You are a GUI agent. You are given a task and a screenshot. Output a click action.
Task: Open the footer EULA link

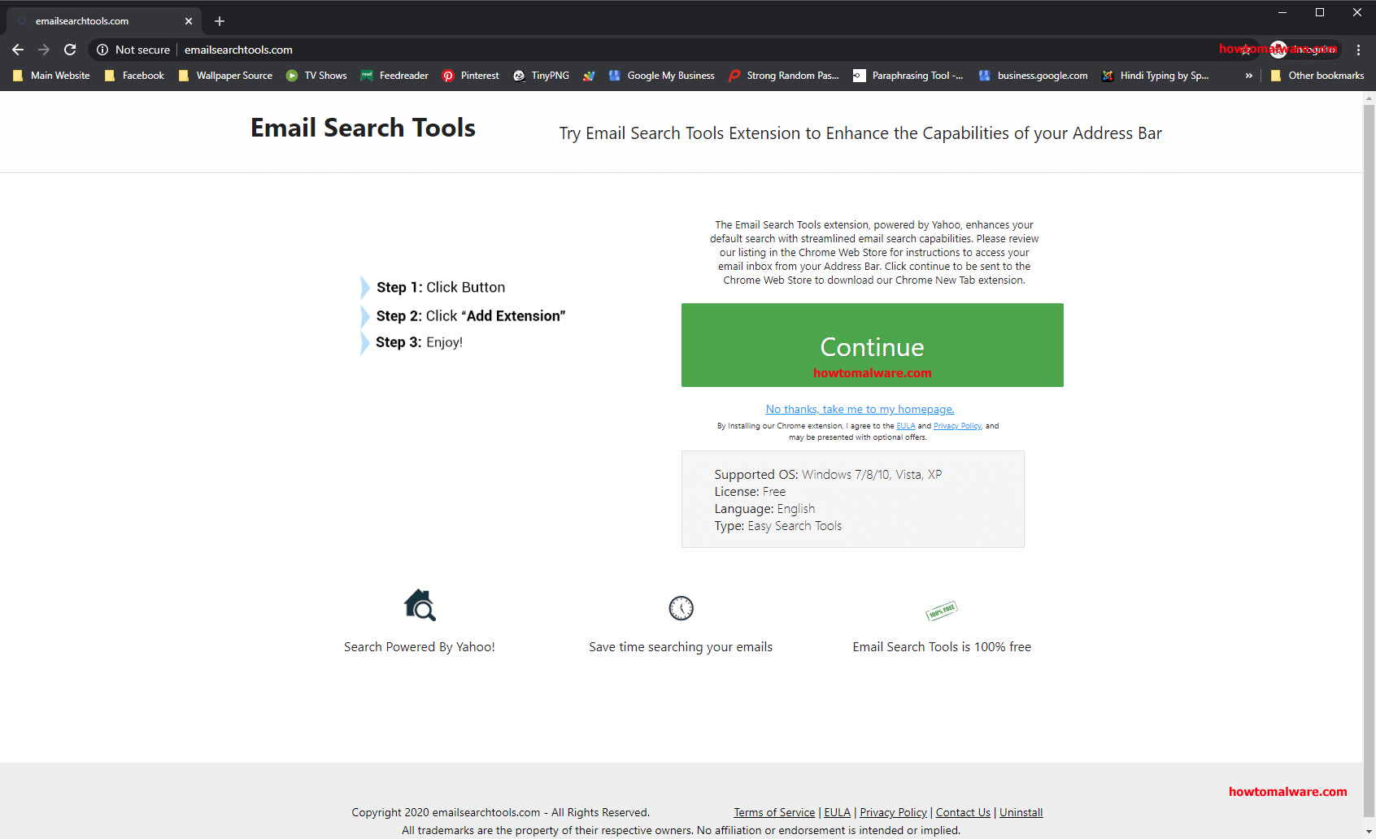[x=837, y=812]
